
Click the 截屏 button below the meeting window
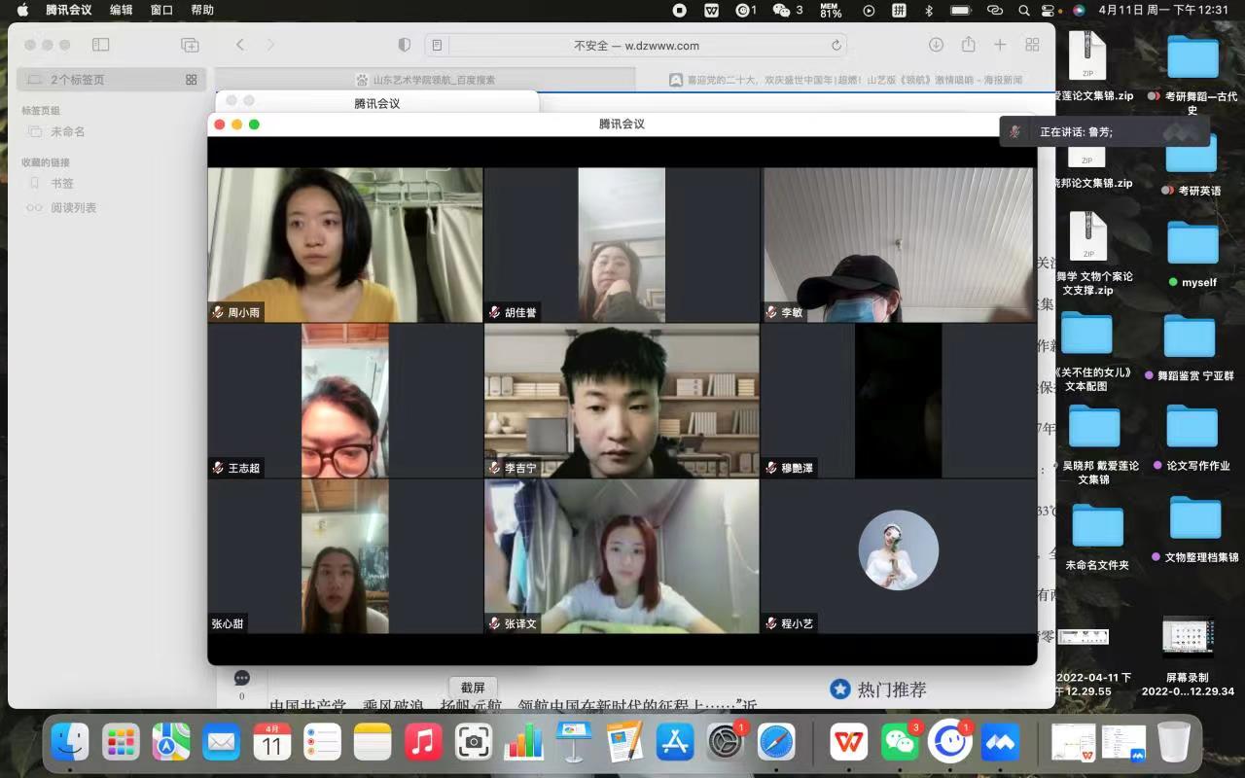473,688
